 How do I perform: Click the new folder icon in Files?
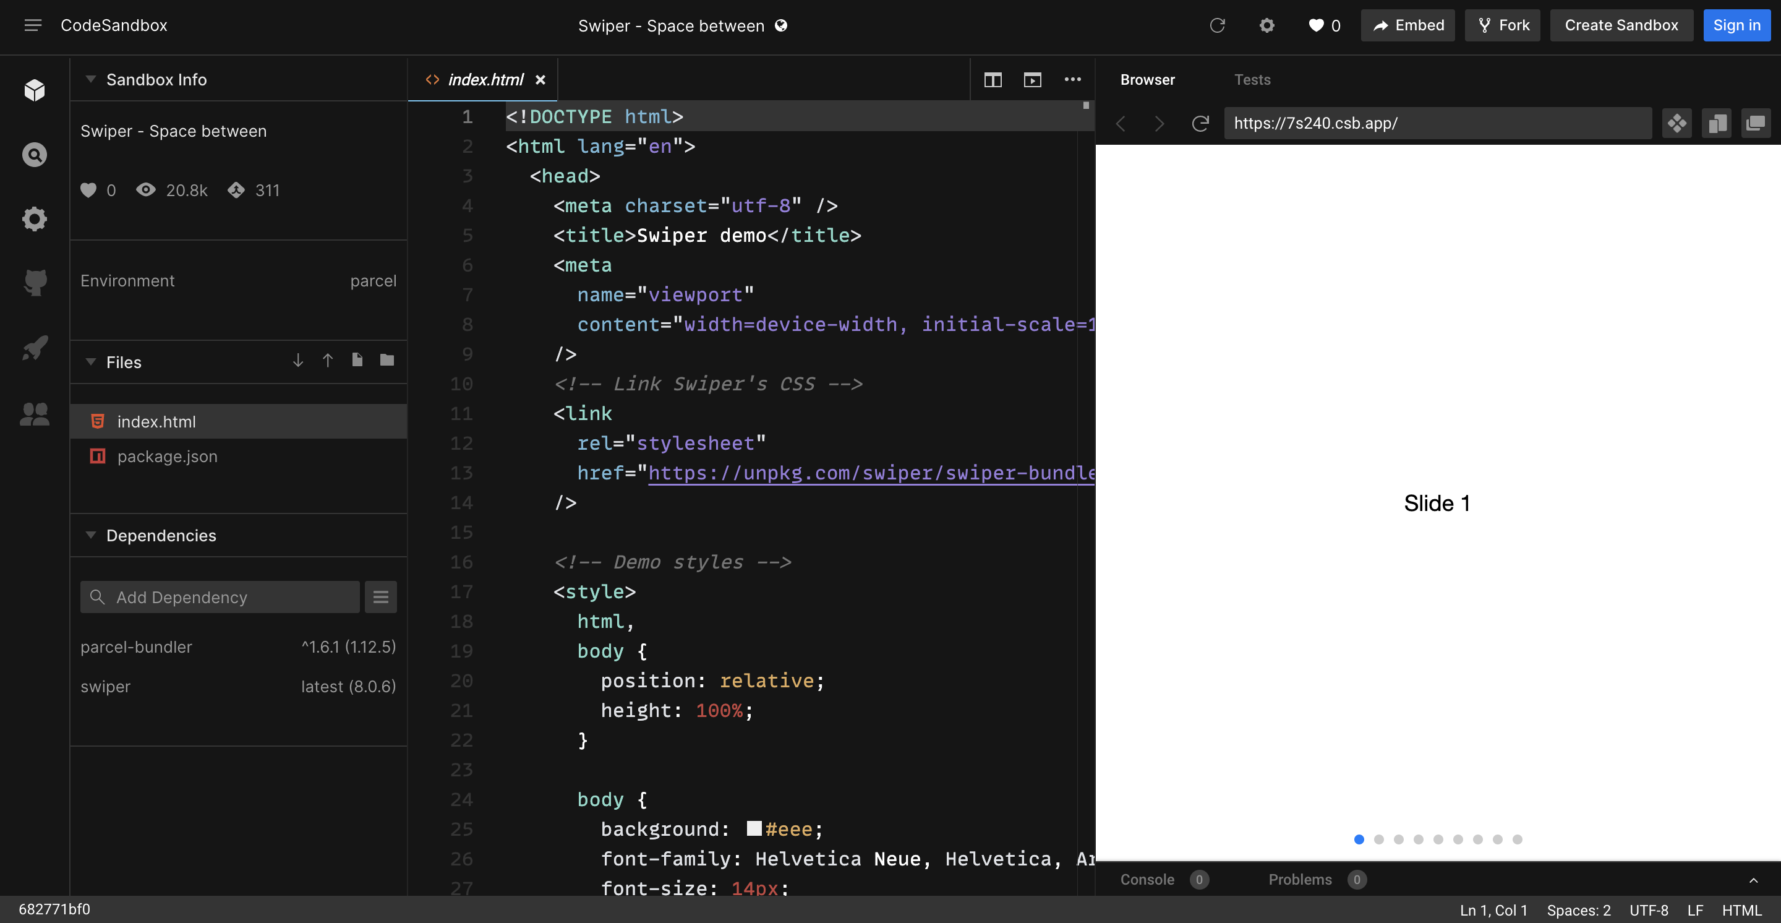[387, 360]
